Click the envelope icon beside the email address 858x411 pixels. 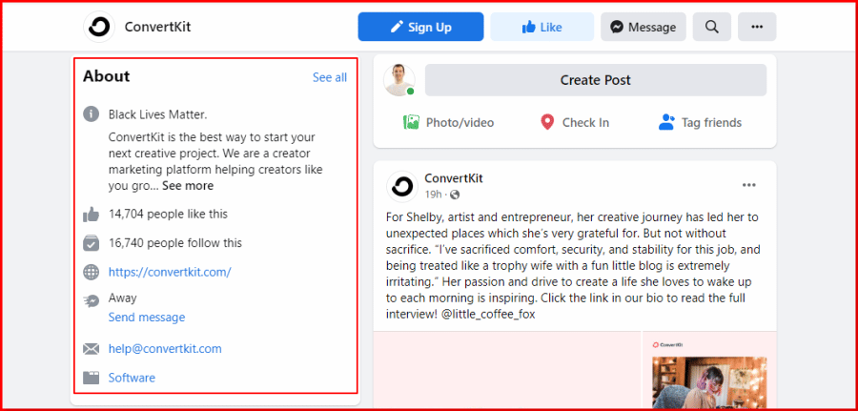pyautogui.click(x=91, y=349)
